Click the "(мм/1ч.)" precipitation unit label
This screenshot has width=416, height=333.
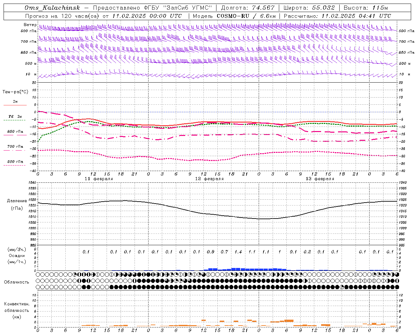coord(17,262)
